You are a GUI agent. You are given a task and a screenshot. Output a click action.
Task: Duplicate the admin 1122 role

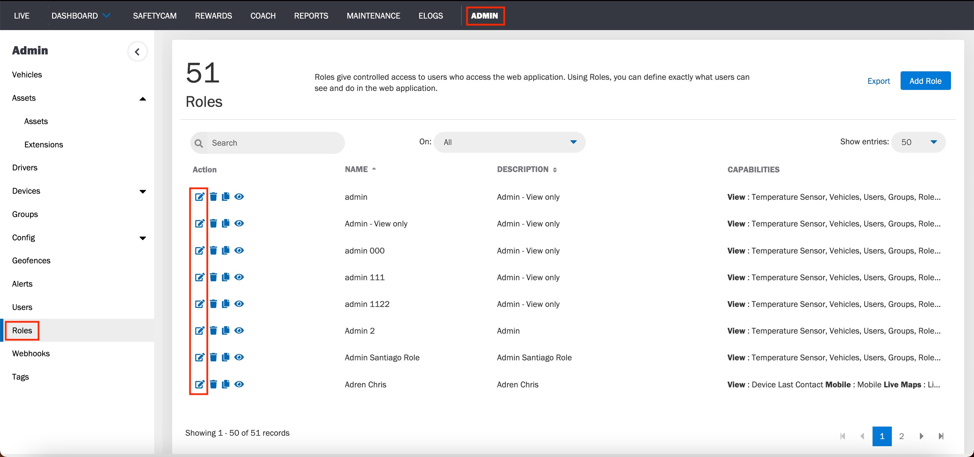(226, 304)
